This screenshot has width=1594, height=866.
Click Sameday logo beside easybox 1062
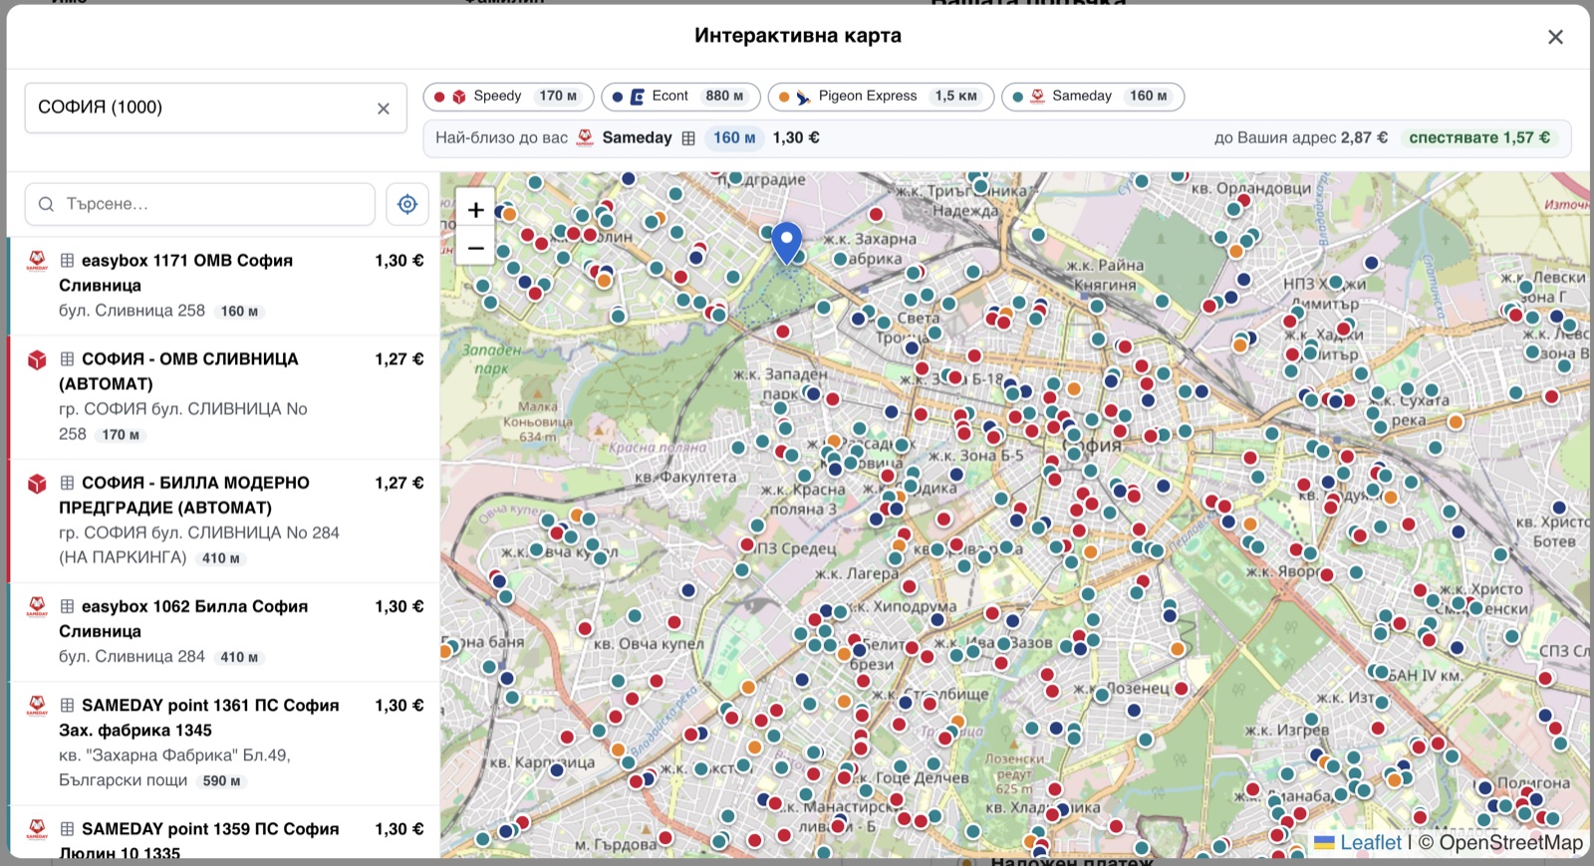point(37,607)
